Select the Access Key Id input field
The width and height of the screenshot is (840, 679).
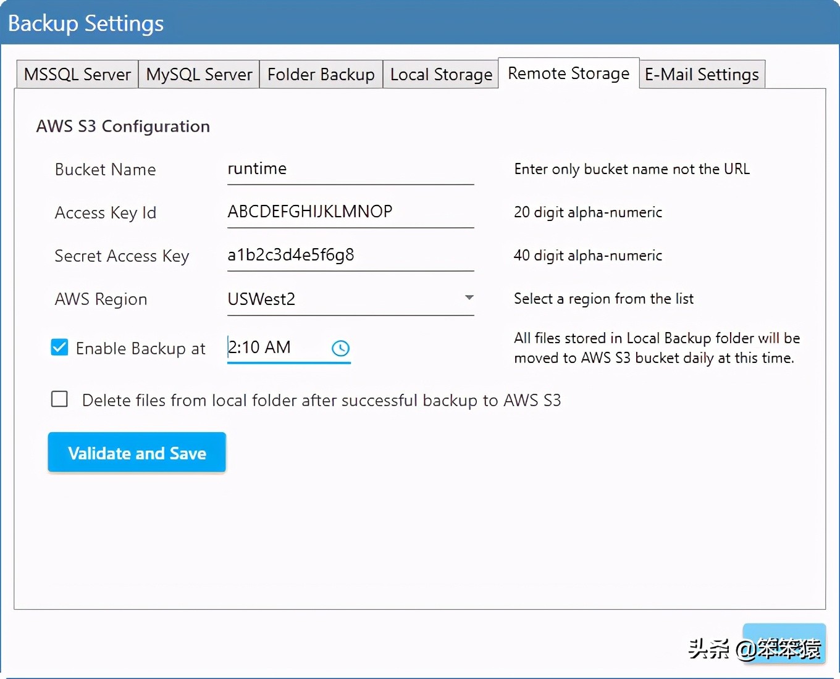coord(350,212)
